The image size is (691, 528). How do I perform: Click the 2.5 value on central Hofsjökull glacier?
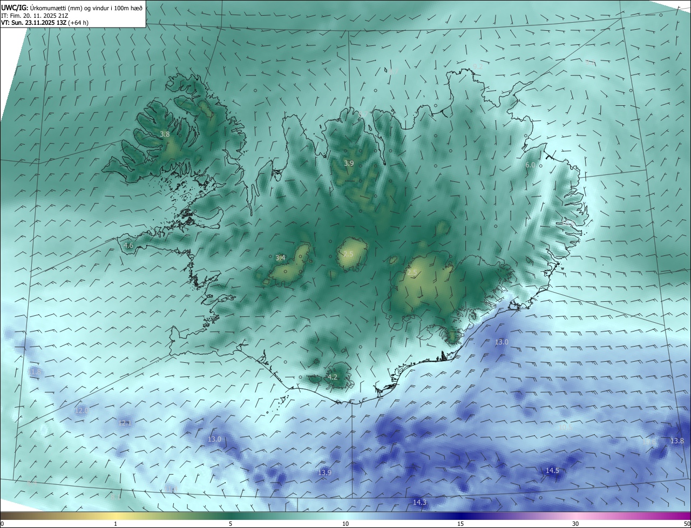(348, 254)
